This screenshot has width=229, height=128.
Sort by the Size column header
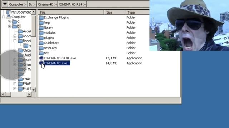(114, 12)
